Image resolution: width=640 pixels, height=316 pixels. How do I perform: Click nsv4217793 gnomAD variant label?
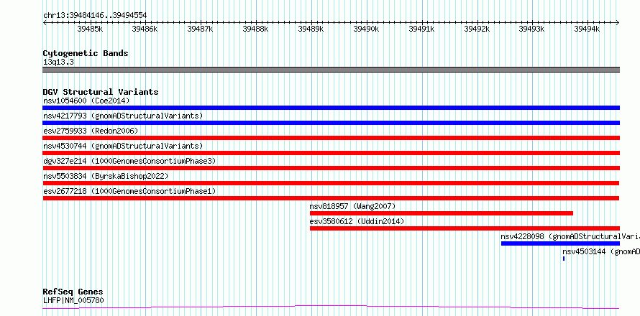click(x=123, y=116)
